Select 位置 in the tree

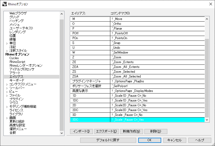13,35
